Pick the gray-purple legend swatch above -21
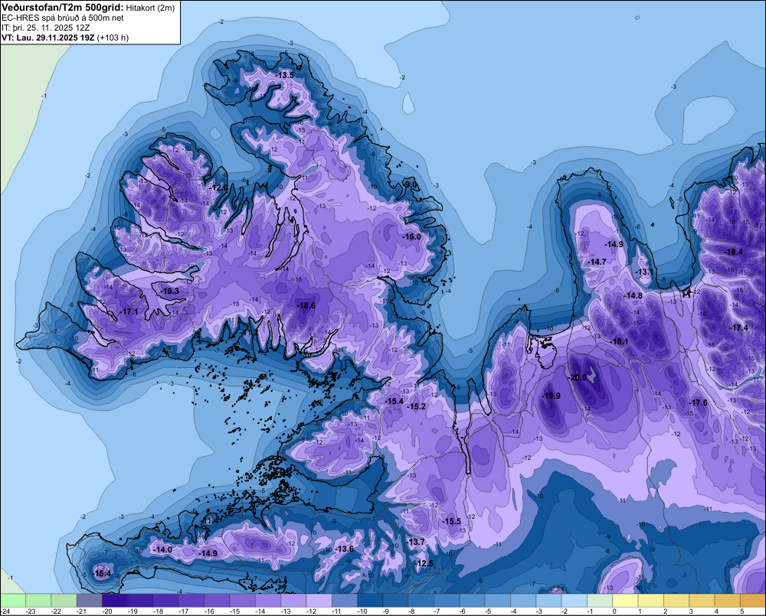The image size is (766, 616). point(90,601)
